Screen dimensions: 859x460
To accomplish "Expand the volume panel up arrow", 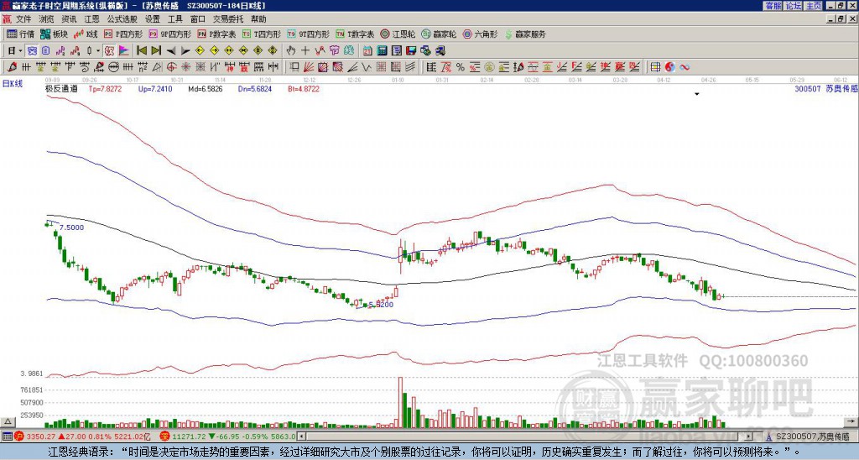I will click(x=8, y=421).
